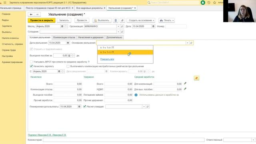Select п. 1 ч. 1 ст. 77 option
The height and width of the screenshot is (144, 256).
[x=125, y=48]
